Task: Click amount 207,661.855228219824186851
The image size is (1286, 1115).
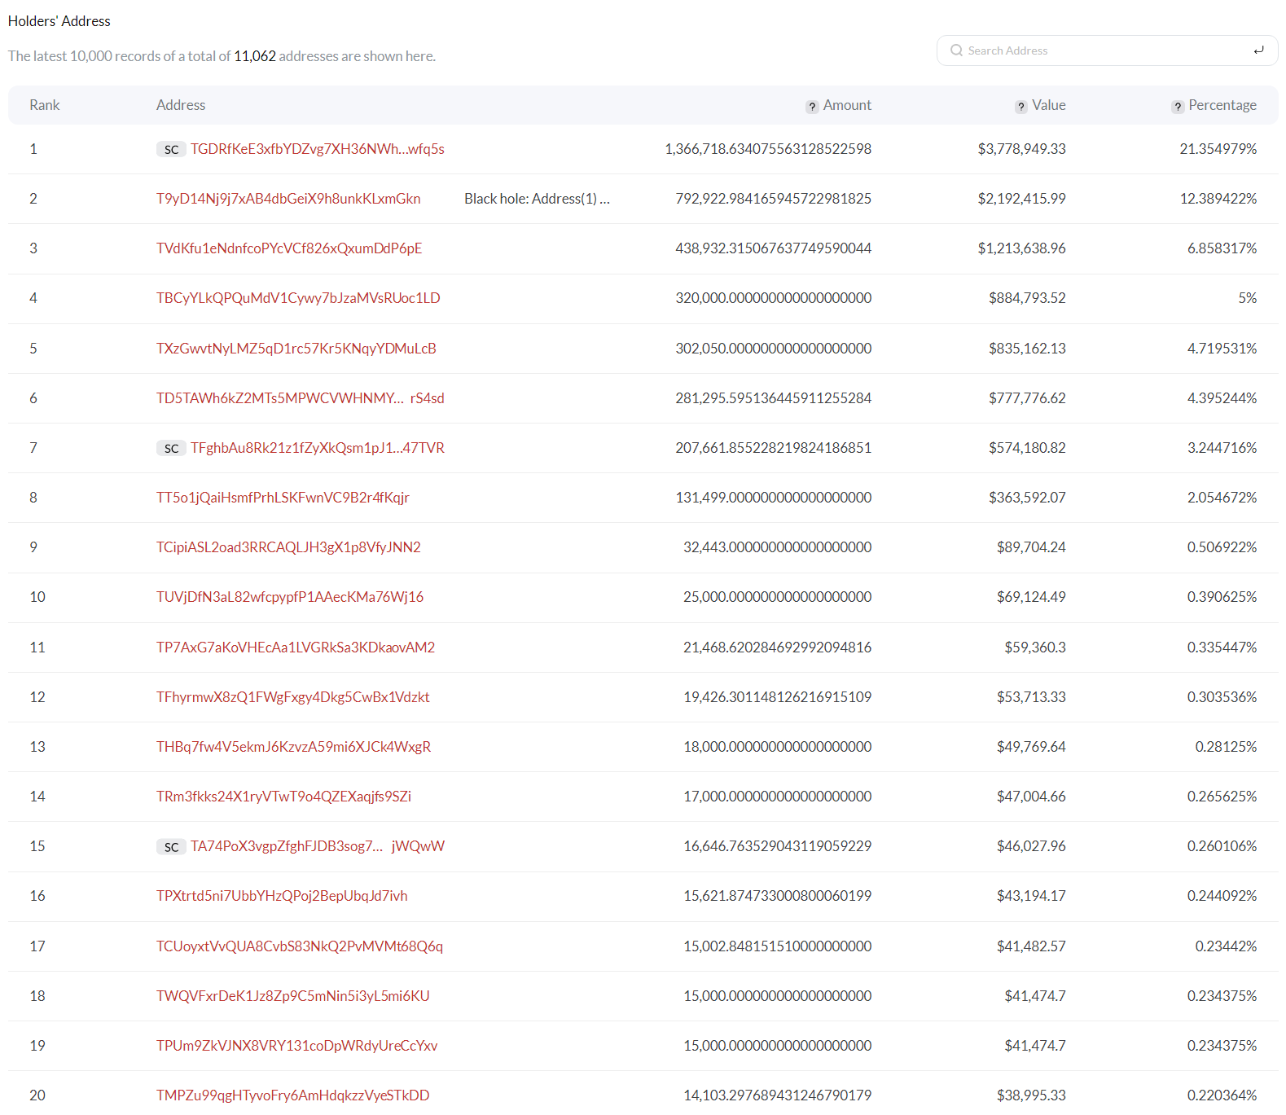Action: click(x=774, y=448)
